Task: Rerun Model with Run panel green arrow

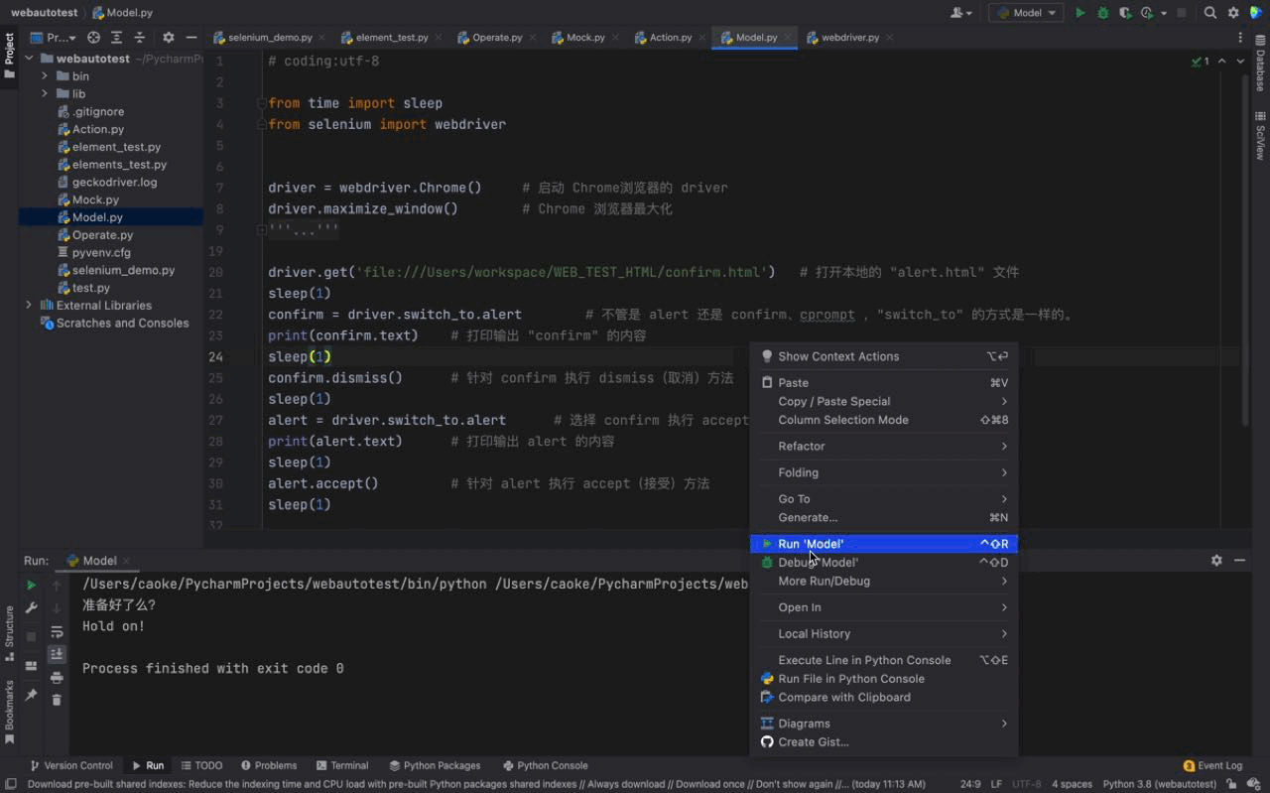Action: point(31,586)
